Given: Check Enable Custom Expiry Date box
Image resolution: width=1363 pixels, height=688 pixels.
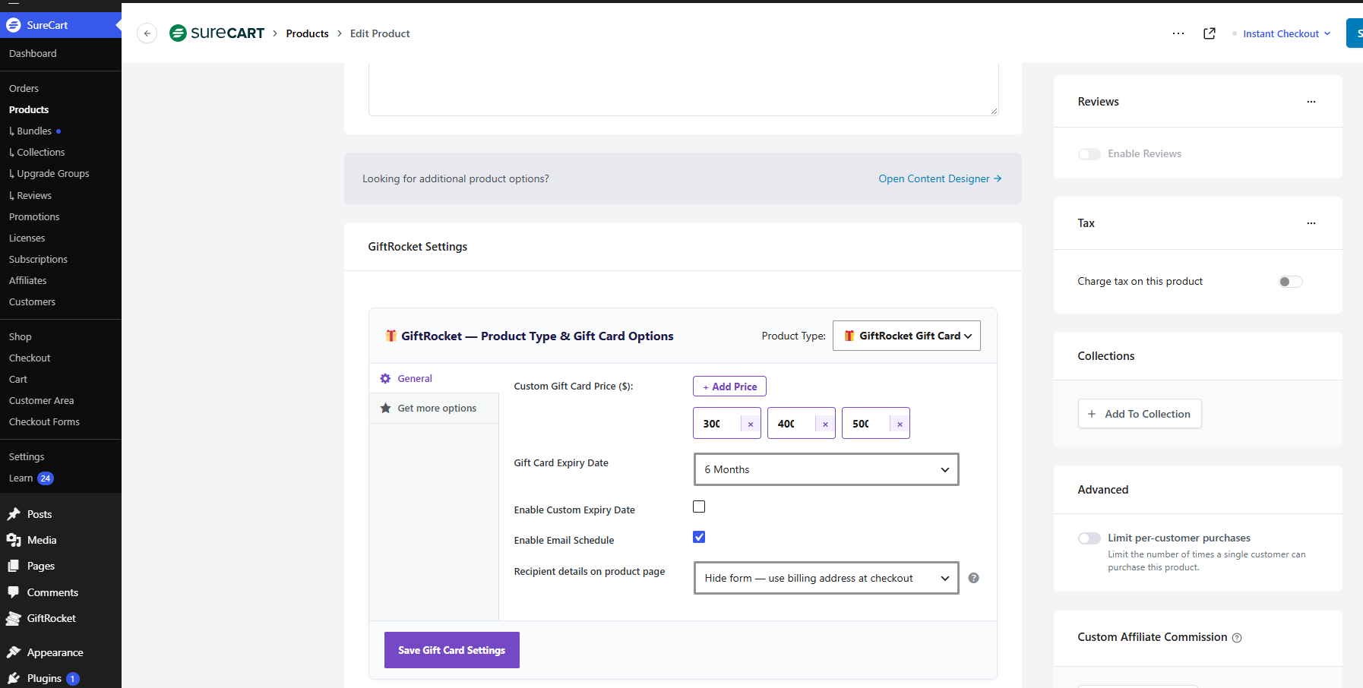Looking at the screenshot, I should pos(699,507).
